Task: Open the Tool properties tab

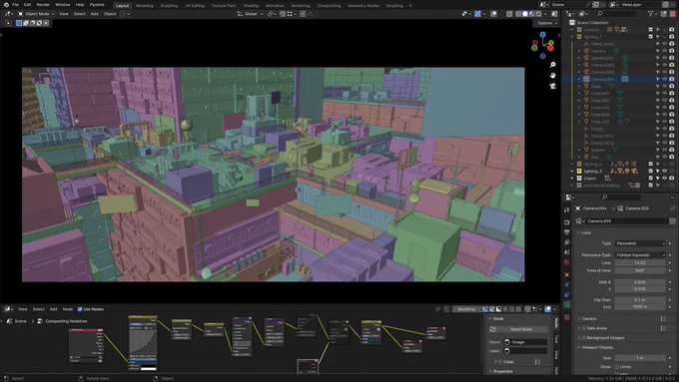Action: [567, 209]
